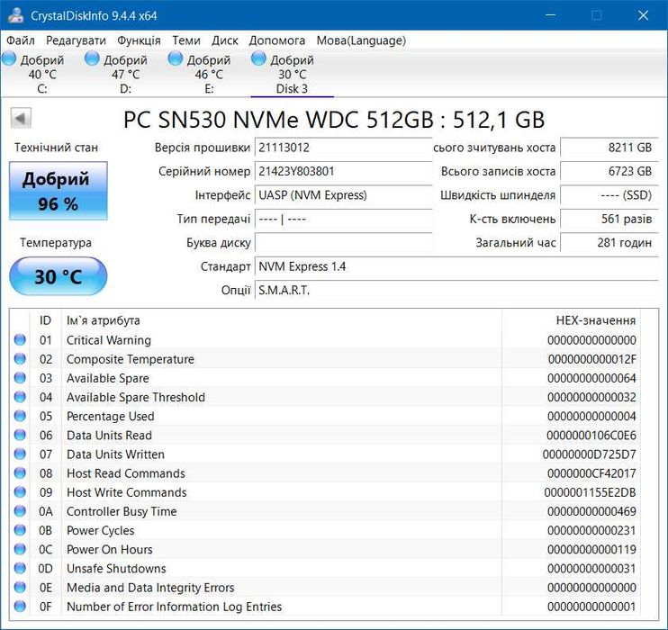The image size is (668, 630).
Task: Click status dot for Host Read Commands row
Action: (x=20, y=472)
